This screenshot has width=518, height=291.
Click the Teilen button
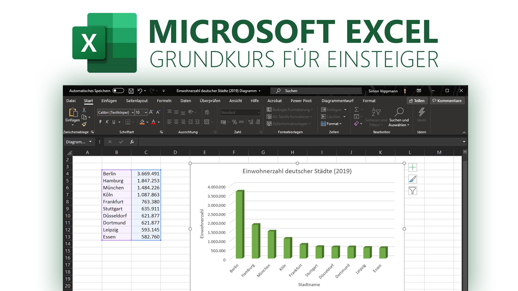tap(417, 101)
